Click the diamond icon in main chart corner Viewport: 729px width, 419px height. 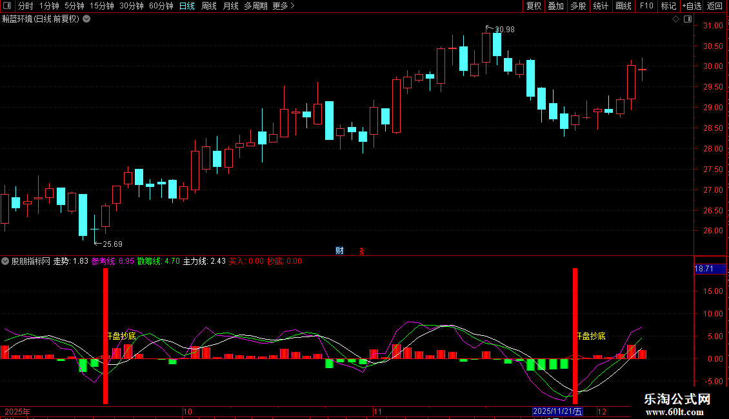click(675, 19)
